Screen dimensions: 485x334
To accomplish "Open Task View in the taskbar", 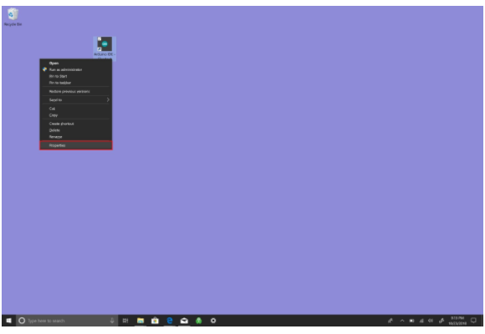I will [125, 321].
